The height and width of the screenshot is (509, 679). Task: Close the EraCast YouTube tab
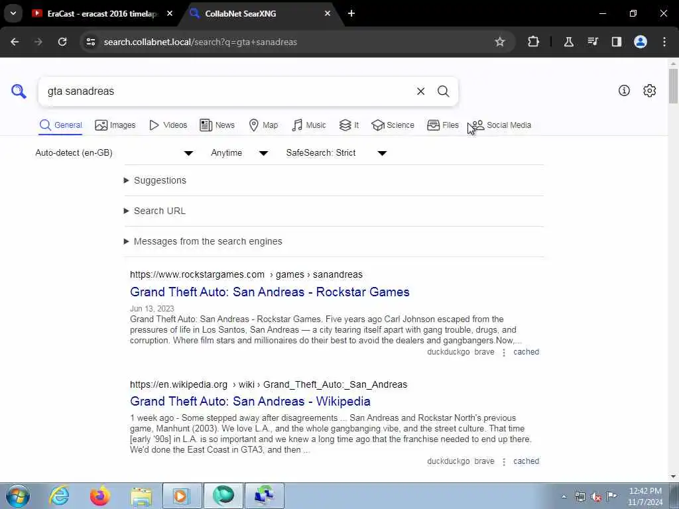pyautogui.click(x=170, y=13)
